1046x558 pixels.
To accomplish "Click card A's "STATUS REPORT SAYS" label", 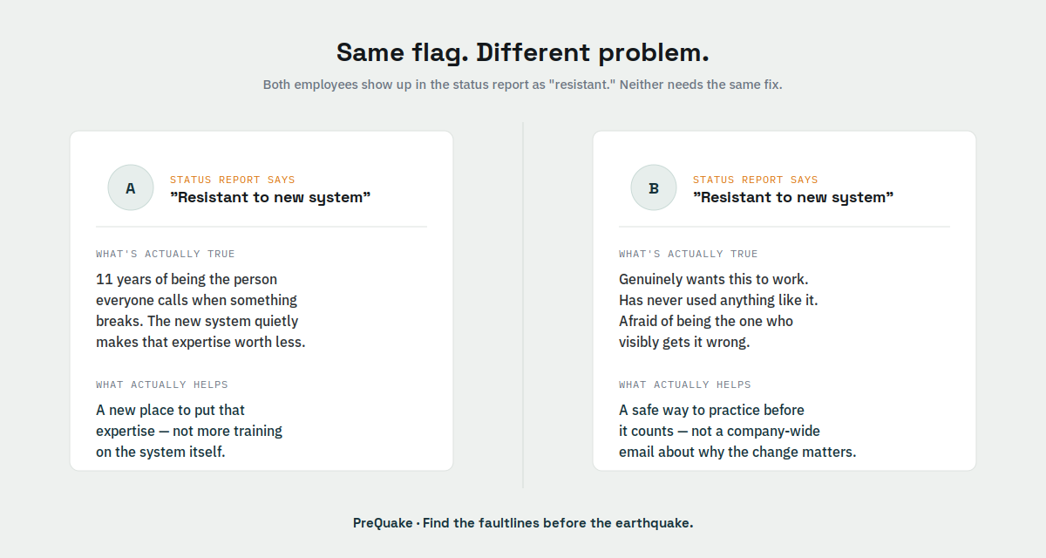I will pos(233,180).
